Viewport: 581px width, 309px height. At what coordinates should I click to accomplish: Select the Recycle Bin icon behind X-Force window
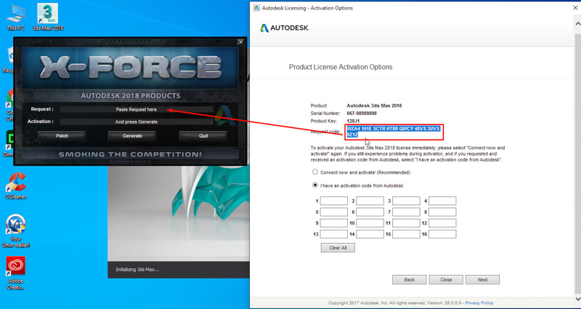(x=9, y=60)
